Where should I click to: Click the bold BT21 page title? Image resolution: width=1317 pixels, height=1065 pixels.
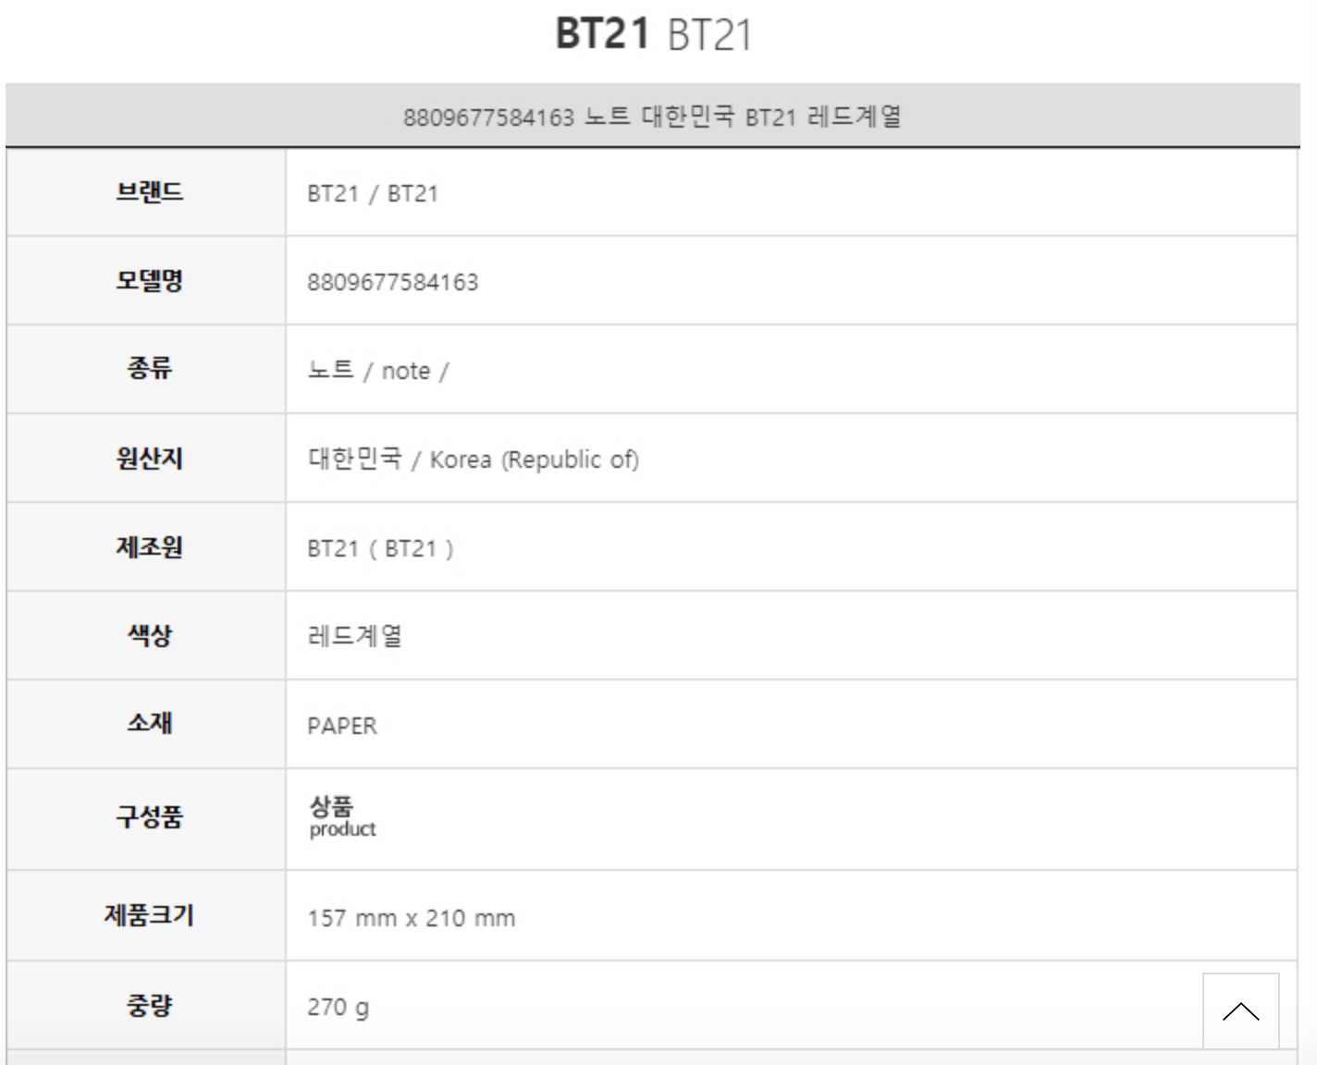603,34
